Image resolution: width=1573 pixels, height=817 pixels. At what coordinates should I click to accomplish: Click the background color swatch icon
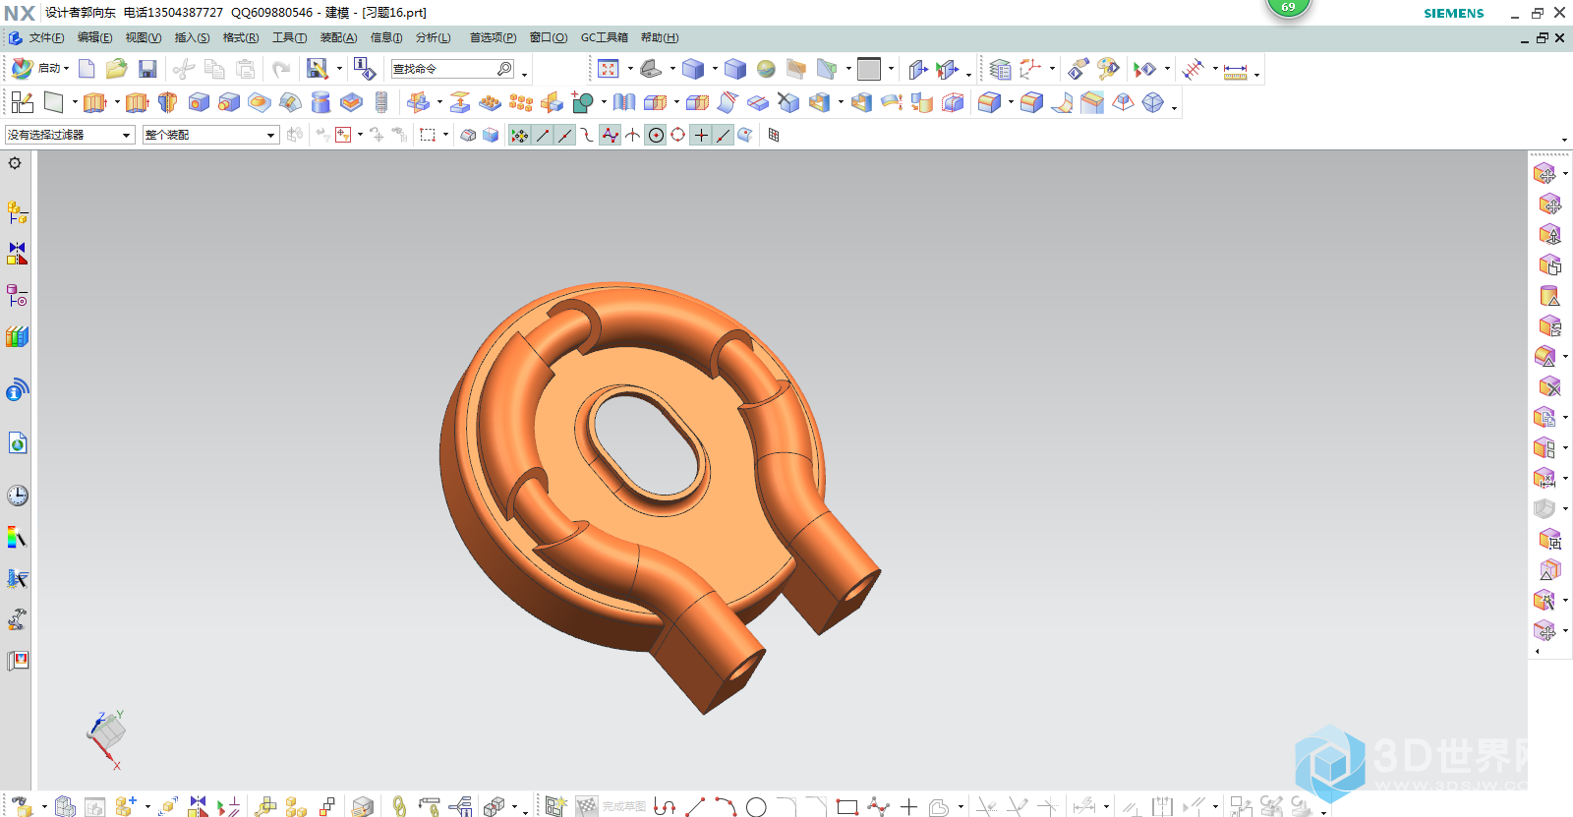[869, 69]
